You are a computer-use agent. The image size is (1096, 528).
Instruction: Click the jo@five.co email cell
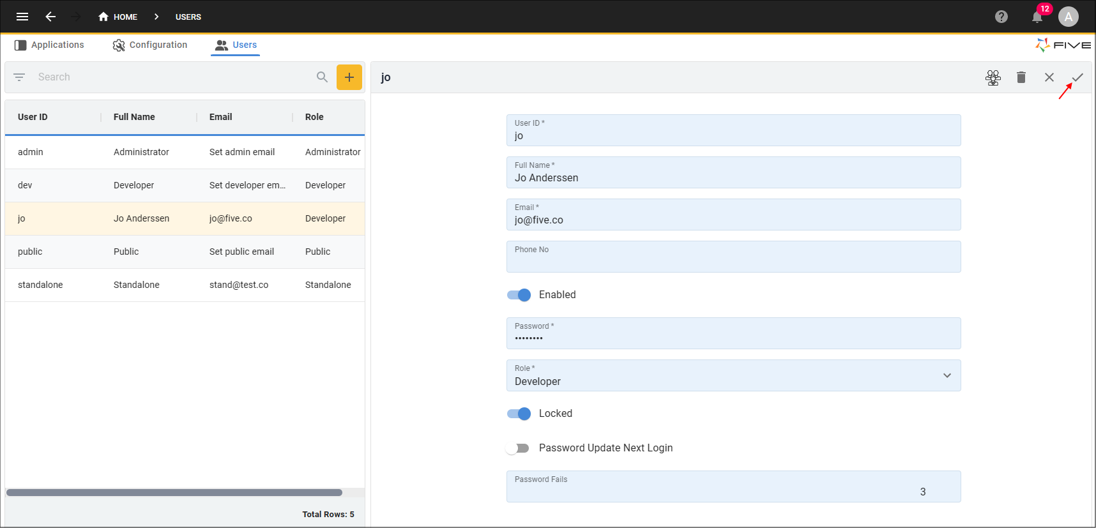point(231,218)
